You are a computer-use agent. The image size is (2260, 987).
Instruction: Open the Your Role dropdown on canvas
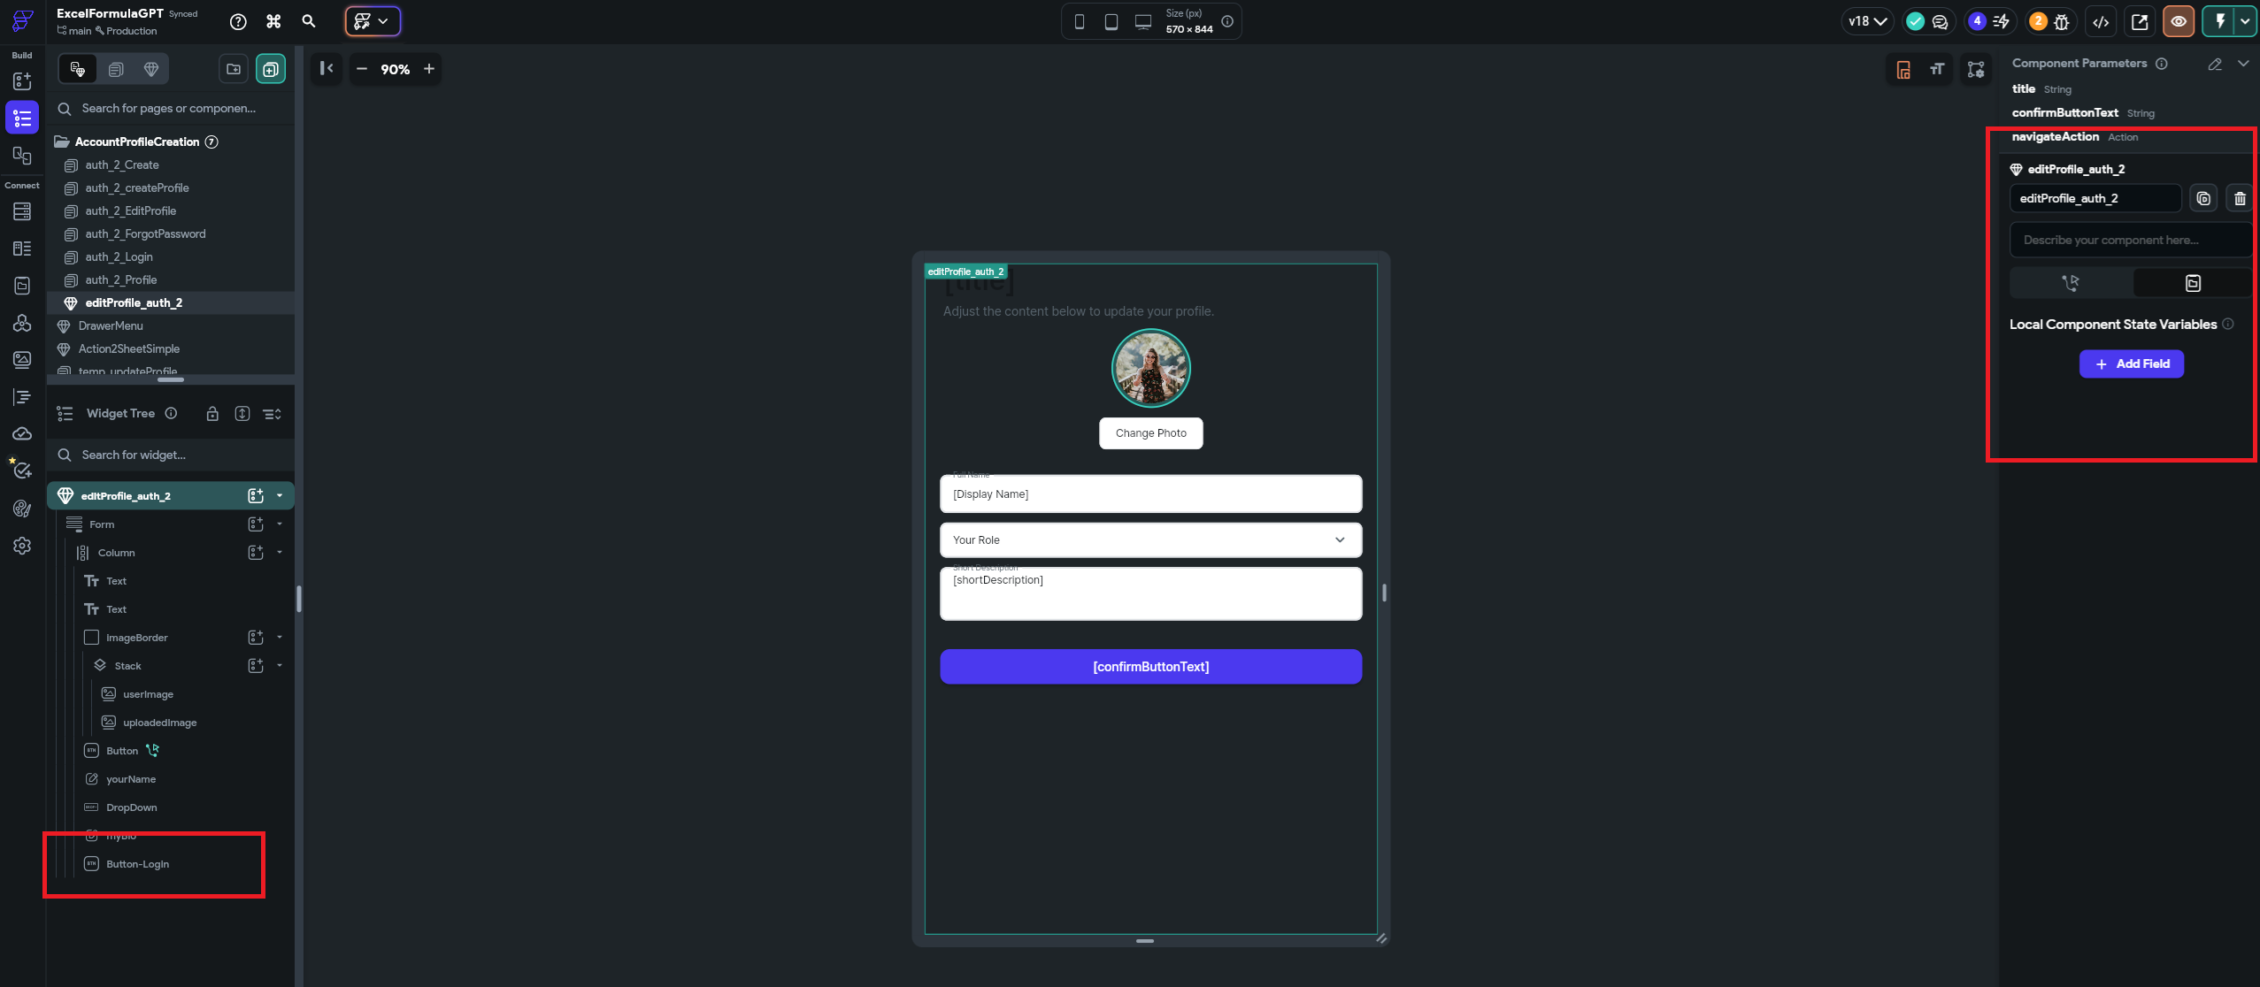1150,539
